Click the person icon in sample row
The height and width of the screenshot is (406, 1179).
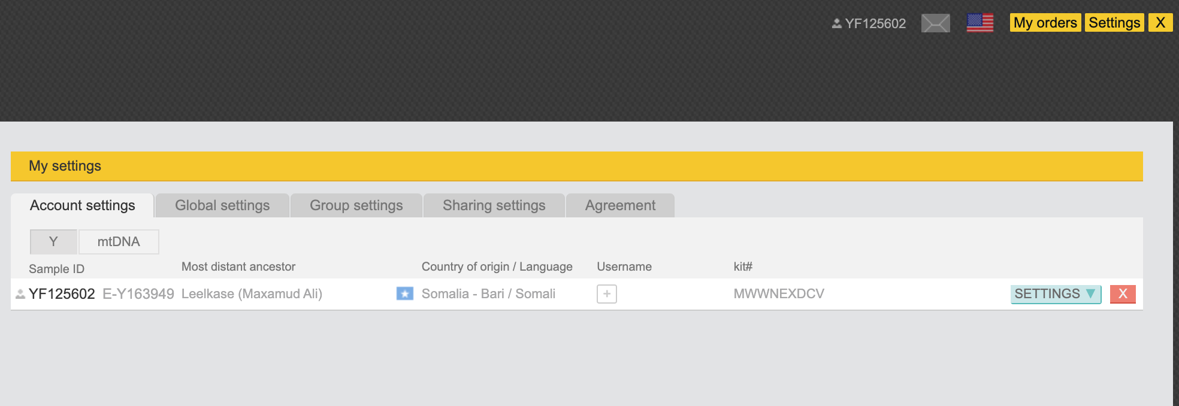tap(20, 294)
